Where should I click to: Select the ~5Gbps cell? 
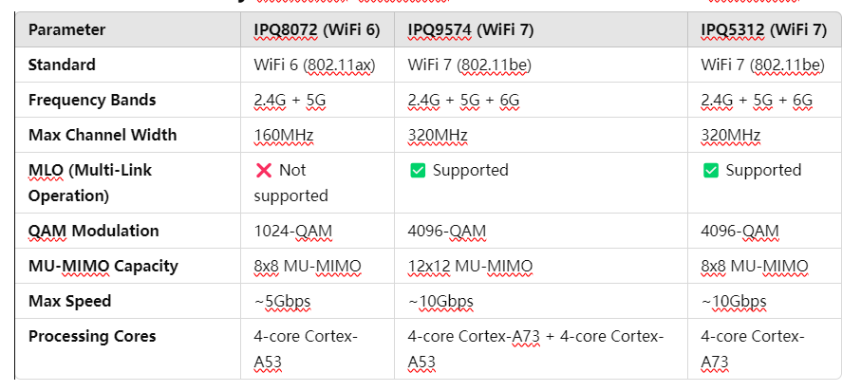(283, 302)
